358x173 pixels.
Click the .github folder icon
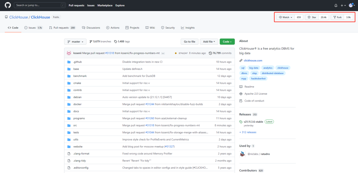[x=69, y=62]
